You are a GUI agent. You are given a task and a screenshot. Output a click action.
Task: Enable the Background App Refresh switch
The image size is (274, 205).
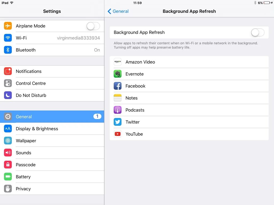pos(258,32)
